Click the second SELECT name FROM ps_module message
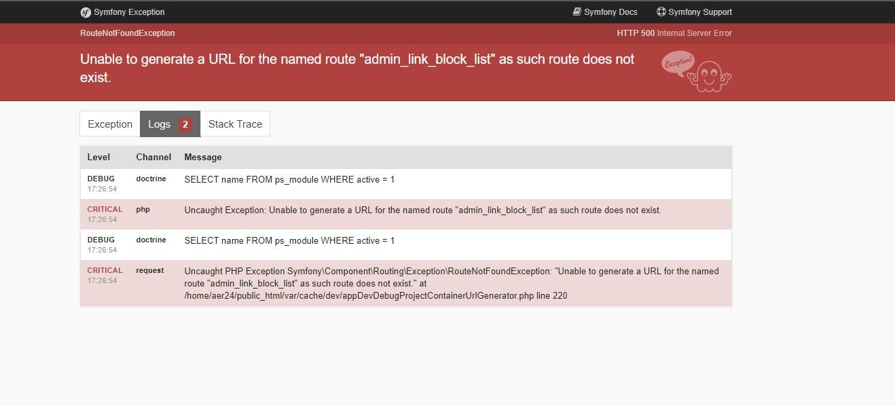895x406 pixels. [289, 241]
